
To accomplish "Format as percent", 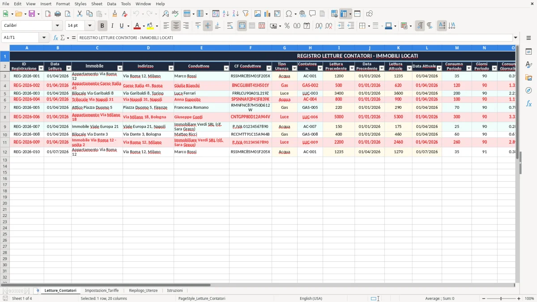I will [287, 26].
